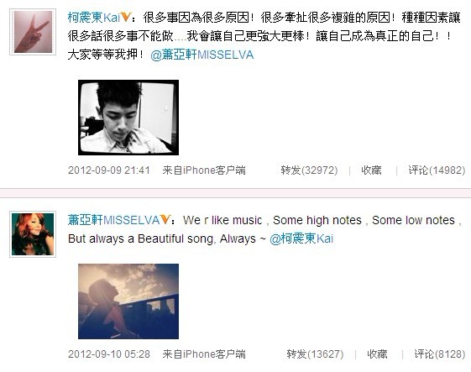Click 来自iPhone客户端 source link on the first post
The width and height of the screenshot is (471, 372).
coord(204,170)
